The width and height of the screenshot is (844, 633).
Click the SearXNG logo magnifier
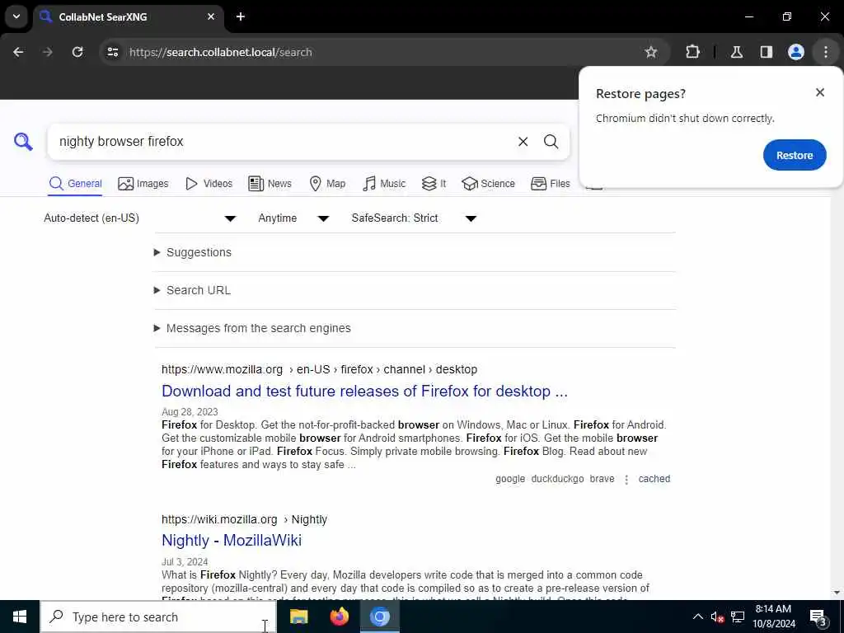coord(23,142)
